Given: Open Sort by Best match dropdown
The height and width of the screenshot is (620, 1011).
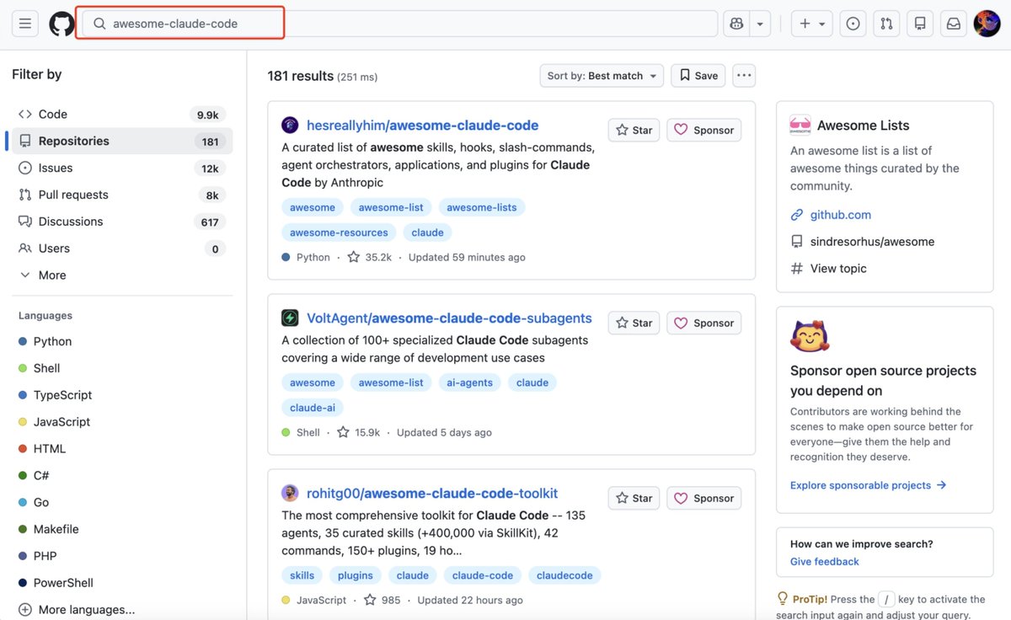Looking at the screenshot, I should [x=602, y=76].
